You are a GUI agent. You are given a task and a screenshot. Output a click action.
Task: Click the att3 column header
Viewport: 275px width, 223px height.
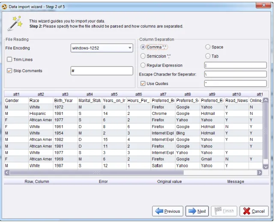(x=65, y=94)
